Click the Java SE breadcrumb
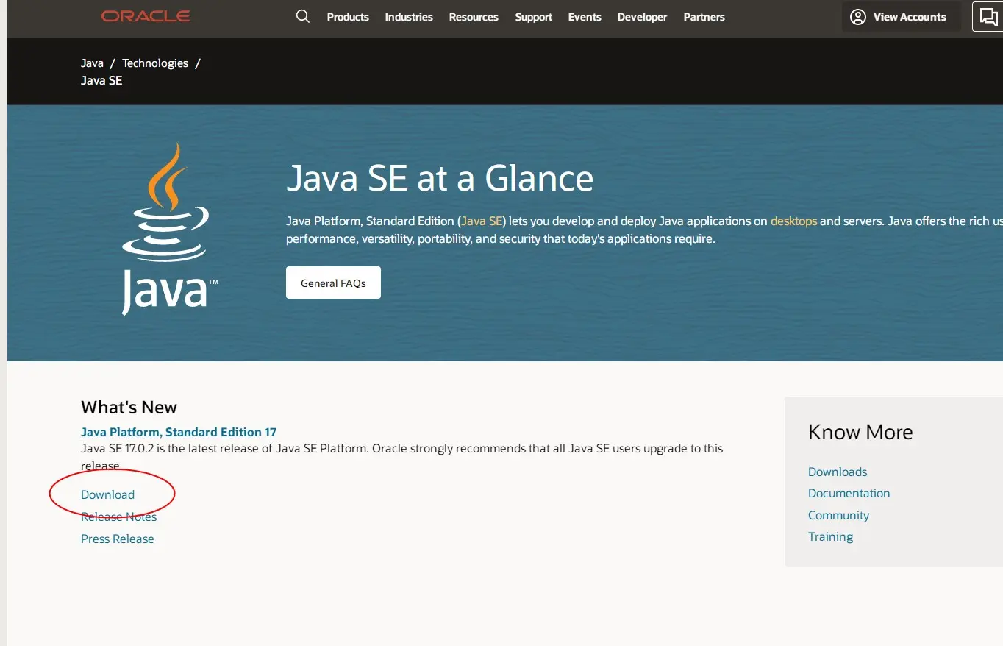This screenshot has height=646, width=1003. 101,80
